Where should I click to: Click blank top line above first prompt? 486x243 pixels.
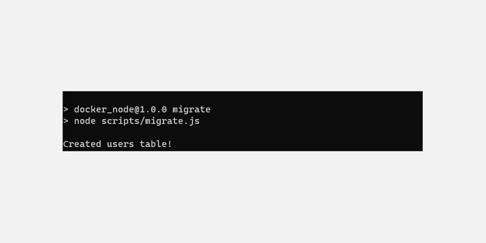[242, 98]
